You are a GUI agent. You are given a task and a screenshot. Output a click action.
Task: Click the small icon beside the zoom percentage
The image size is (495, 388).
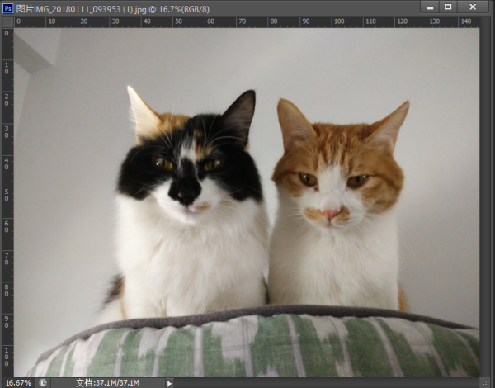coord(43,382)
